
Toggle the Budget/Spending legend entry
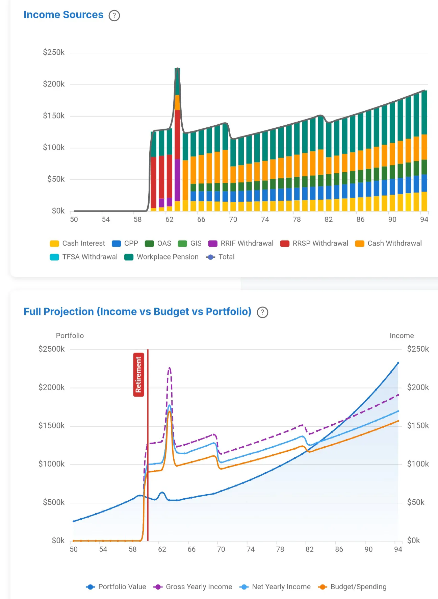click(x=352, y=587)
